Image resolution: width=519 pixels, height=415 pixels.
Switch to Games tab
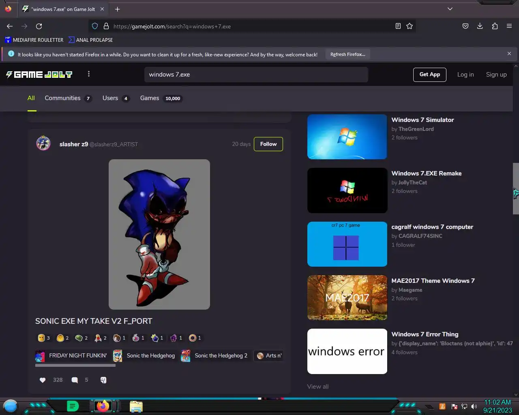pos(161,98)
